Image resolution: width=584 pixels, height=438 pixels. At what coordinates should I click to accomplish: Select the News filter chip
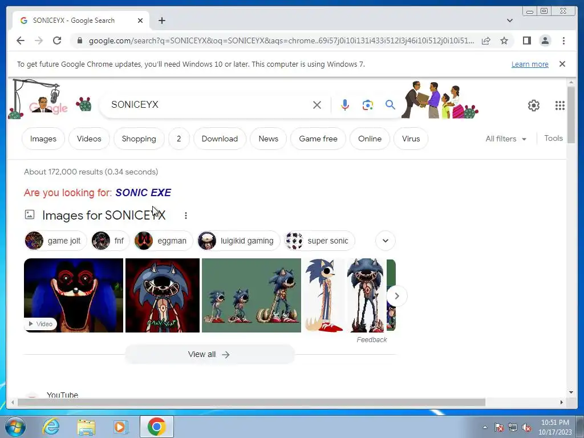point(268,139)
